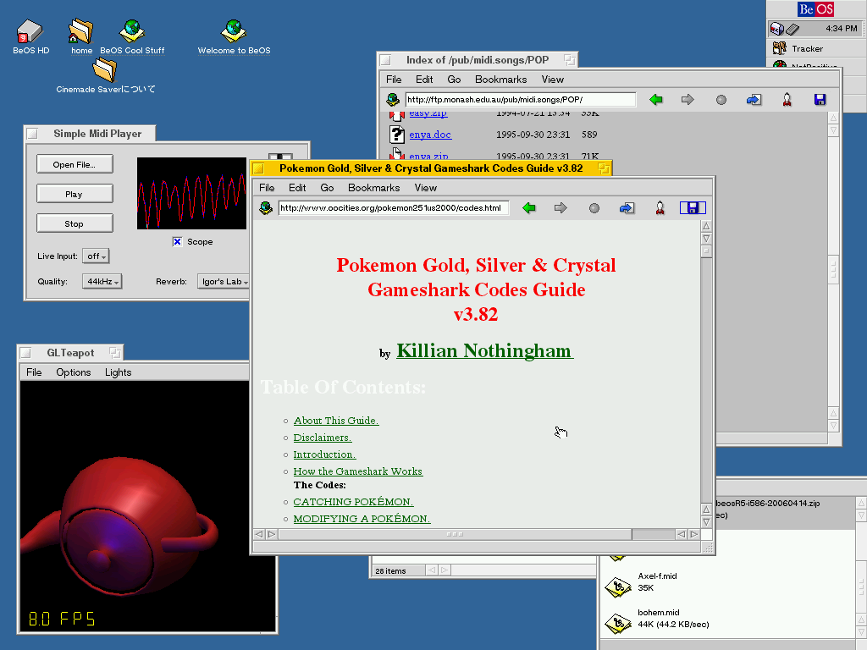Open the BeOS logo menu in the Deskbar
The width and height of the screenshot is (867, 650).
[815, 9]
